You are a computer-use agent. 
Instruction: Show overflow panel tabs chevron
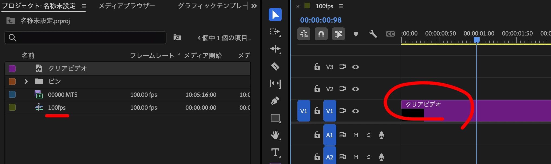[x=254, y=6]
